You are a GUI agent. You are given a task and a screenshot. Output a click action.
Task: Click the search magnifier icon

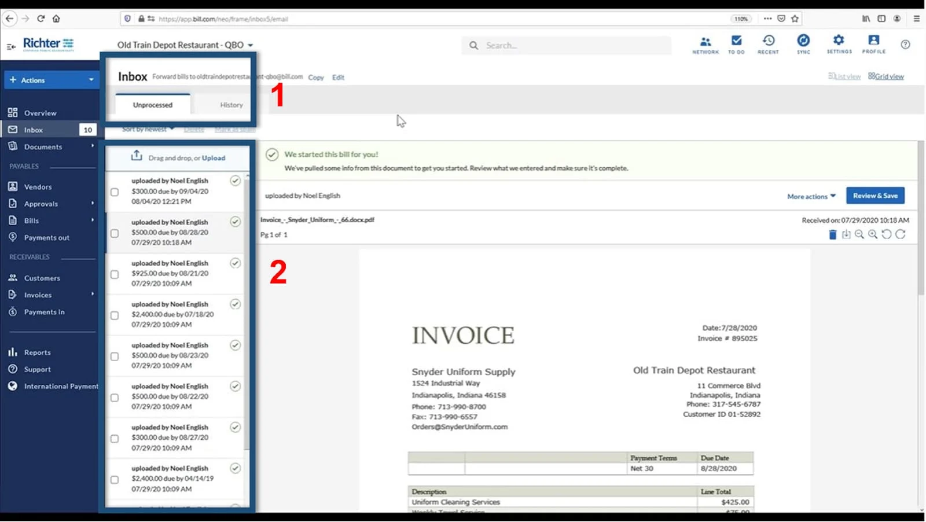tap(474, 45)
